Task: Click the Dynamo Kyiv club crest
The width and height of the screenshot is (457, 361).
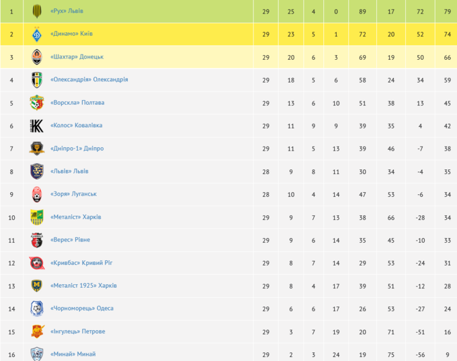Action: coord(37,34)
